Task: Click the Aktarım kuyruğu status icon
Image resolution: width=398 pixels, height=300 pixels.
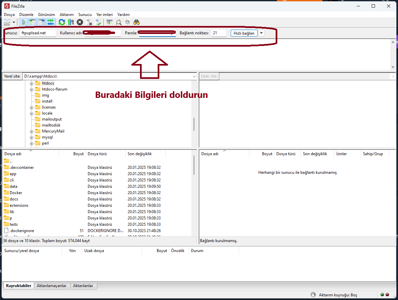Action: [313, 295]
